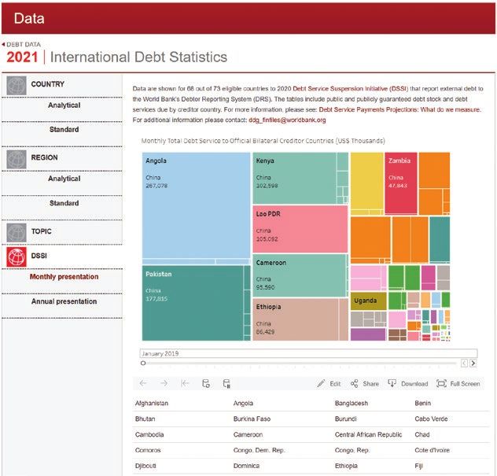Screen dimensions: 497x476
Task: Open Burkina Faso country link
Action: (x=252, y=419)
